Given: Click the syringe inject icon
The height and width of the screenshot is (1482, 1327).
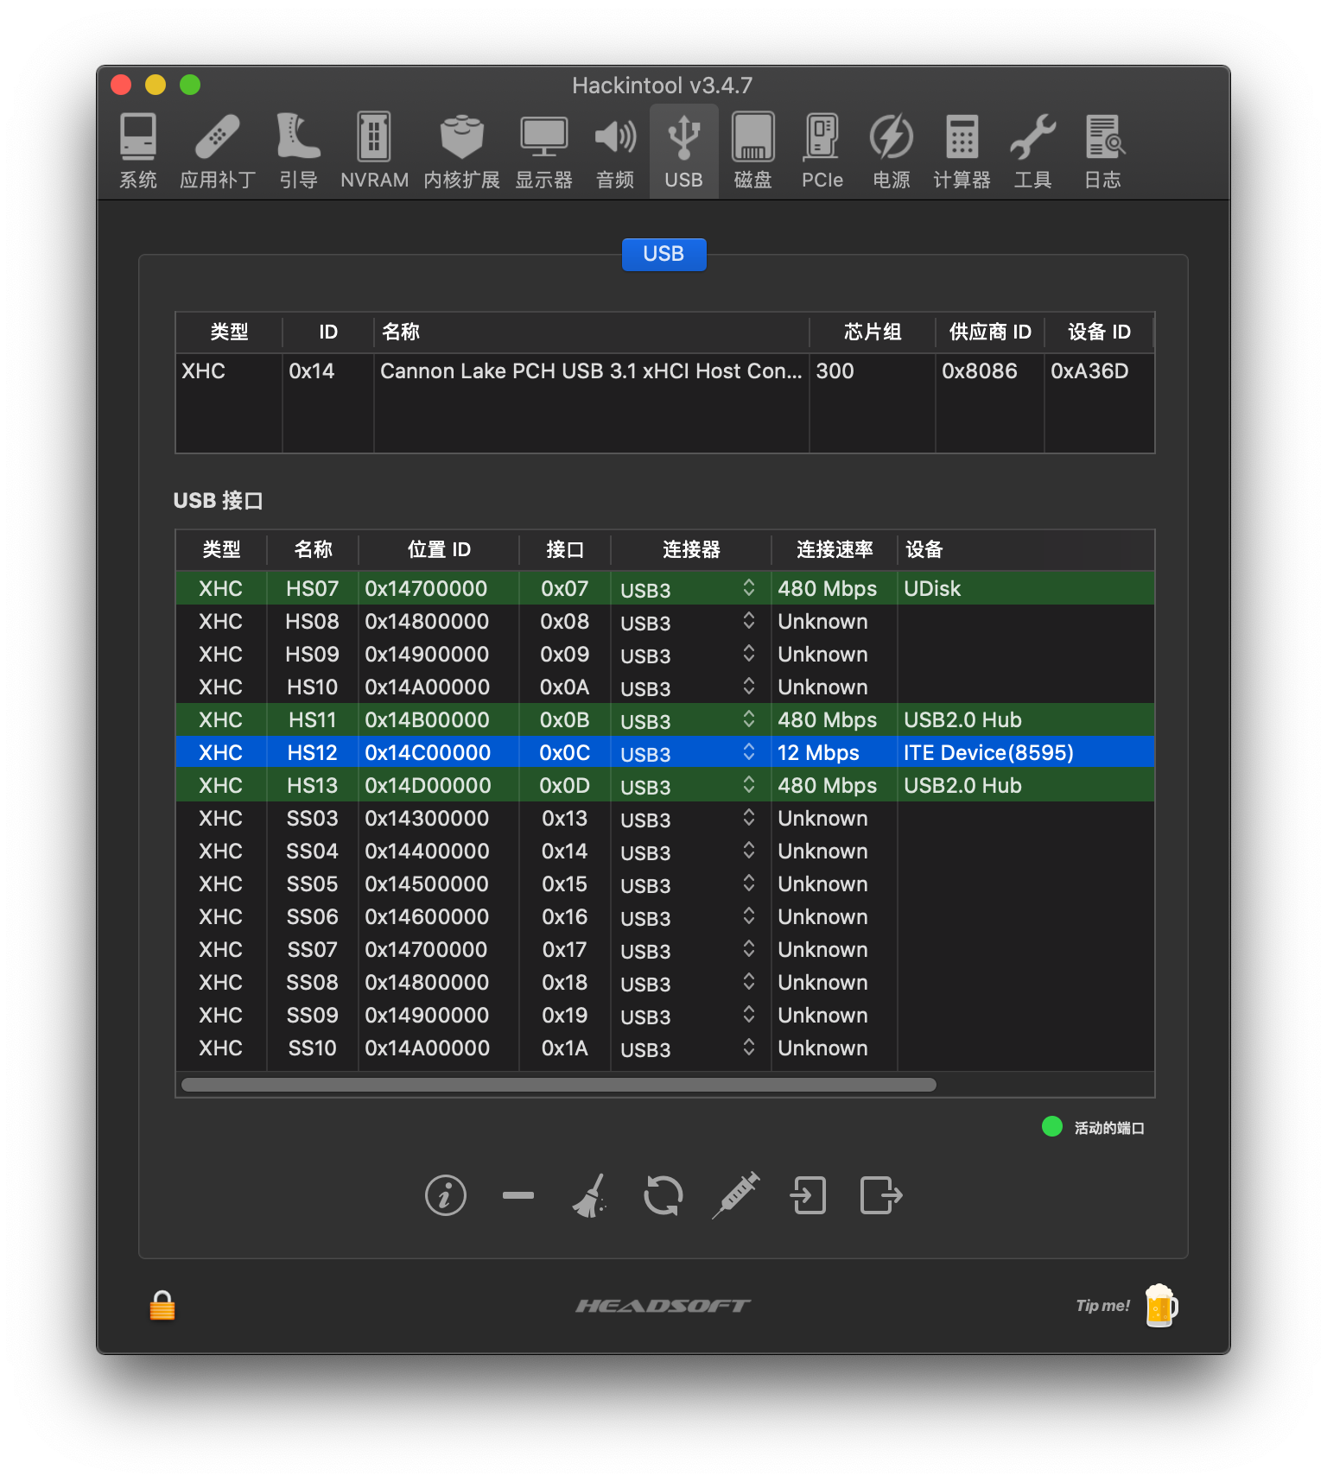Looking at the screenshot, I should 736,1196.
